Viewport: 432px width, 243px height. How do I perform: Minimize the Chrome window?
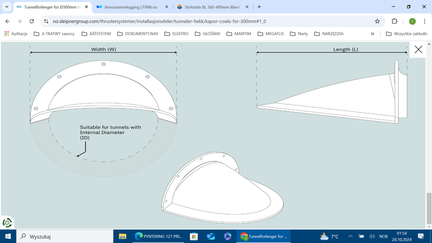[393, 7]
